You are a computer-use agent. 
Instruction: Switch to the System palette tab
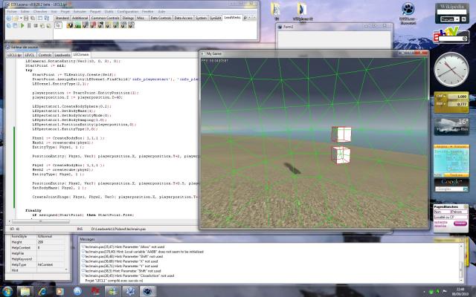(x=201, y=18)
